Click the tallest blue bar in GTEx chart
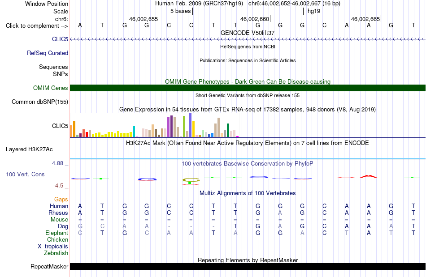426x277 pixels. [x=191, y=125]
